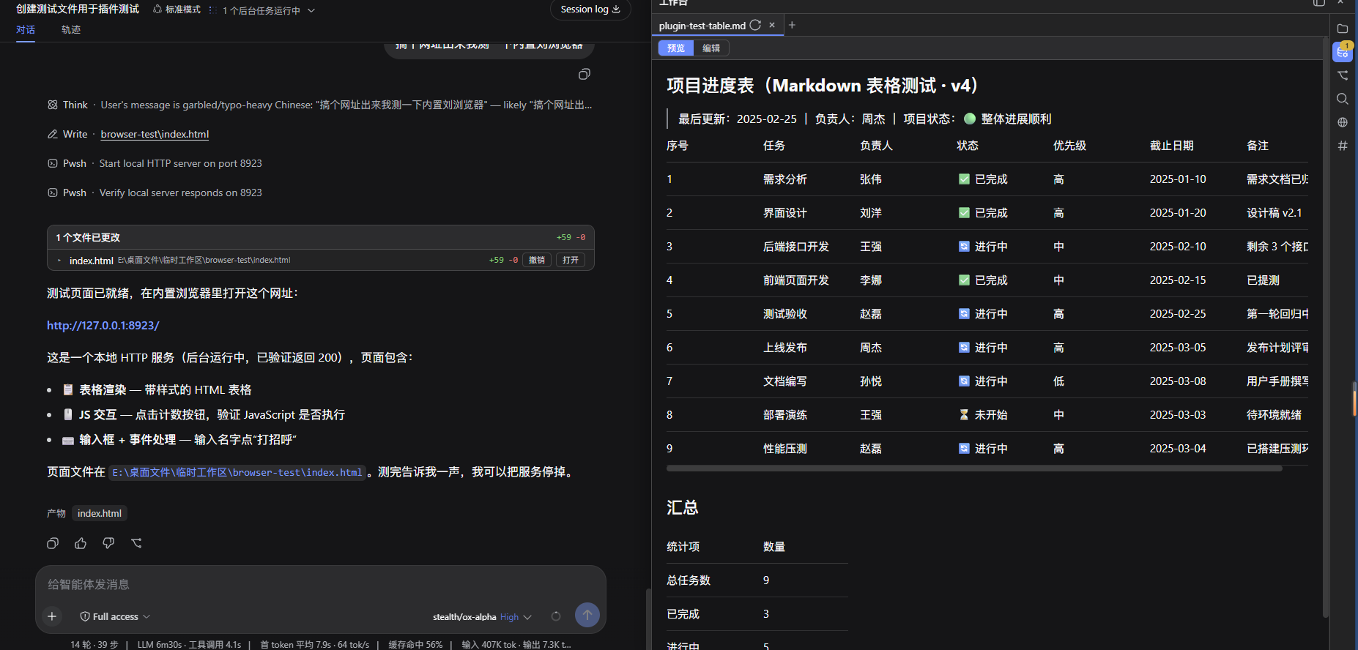Copy the user message above the Think step
This screenshot has height=650, width=1358.
tap(584, 74)
